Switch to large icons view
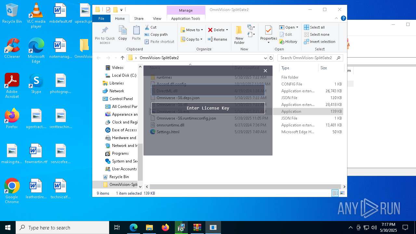Screen dimensions: 416x234 342,193
